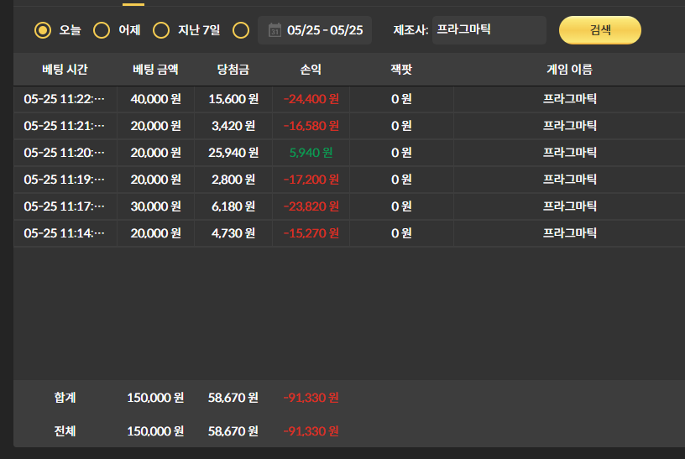Viewport: 685px width, 459px height.
Task: Click the 베팅 시간 column header
Action: pos(65,70)
